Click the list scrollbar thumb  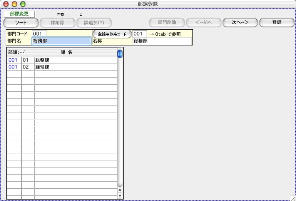click(x=120, y=54)
